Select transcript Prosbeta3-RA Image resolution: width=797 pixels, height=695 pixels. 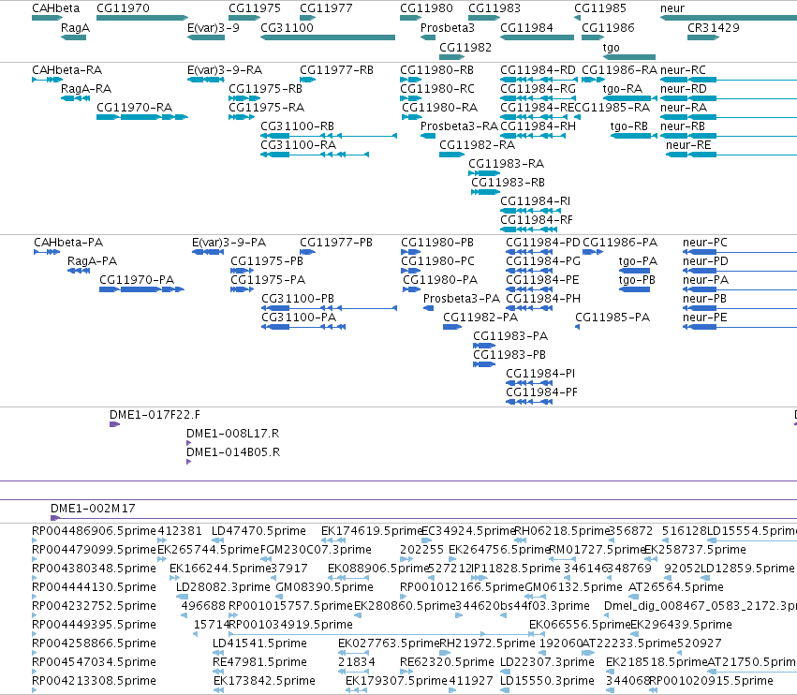460,126
